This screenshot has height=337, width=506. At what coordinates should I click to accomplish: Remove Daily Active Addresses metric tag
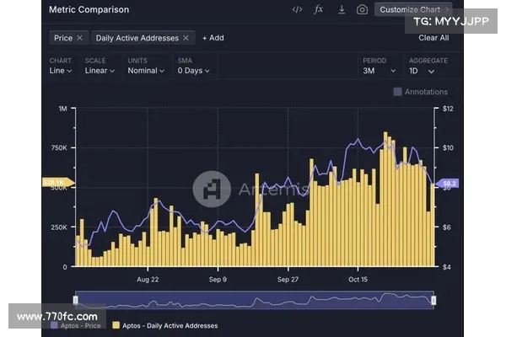tap(186, 38)
